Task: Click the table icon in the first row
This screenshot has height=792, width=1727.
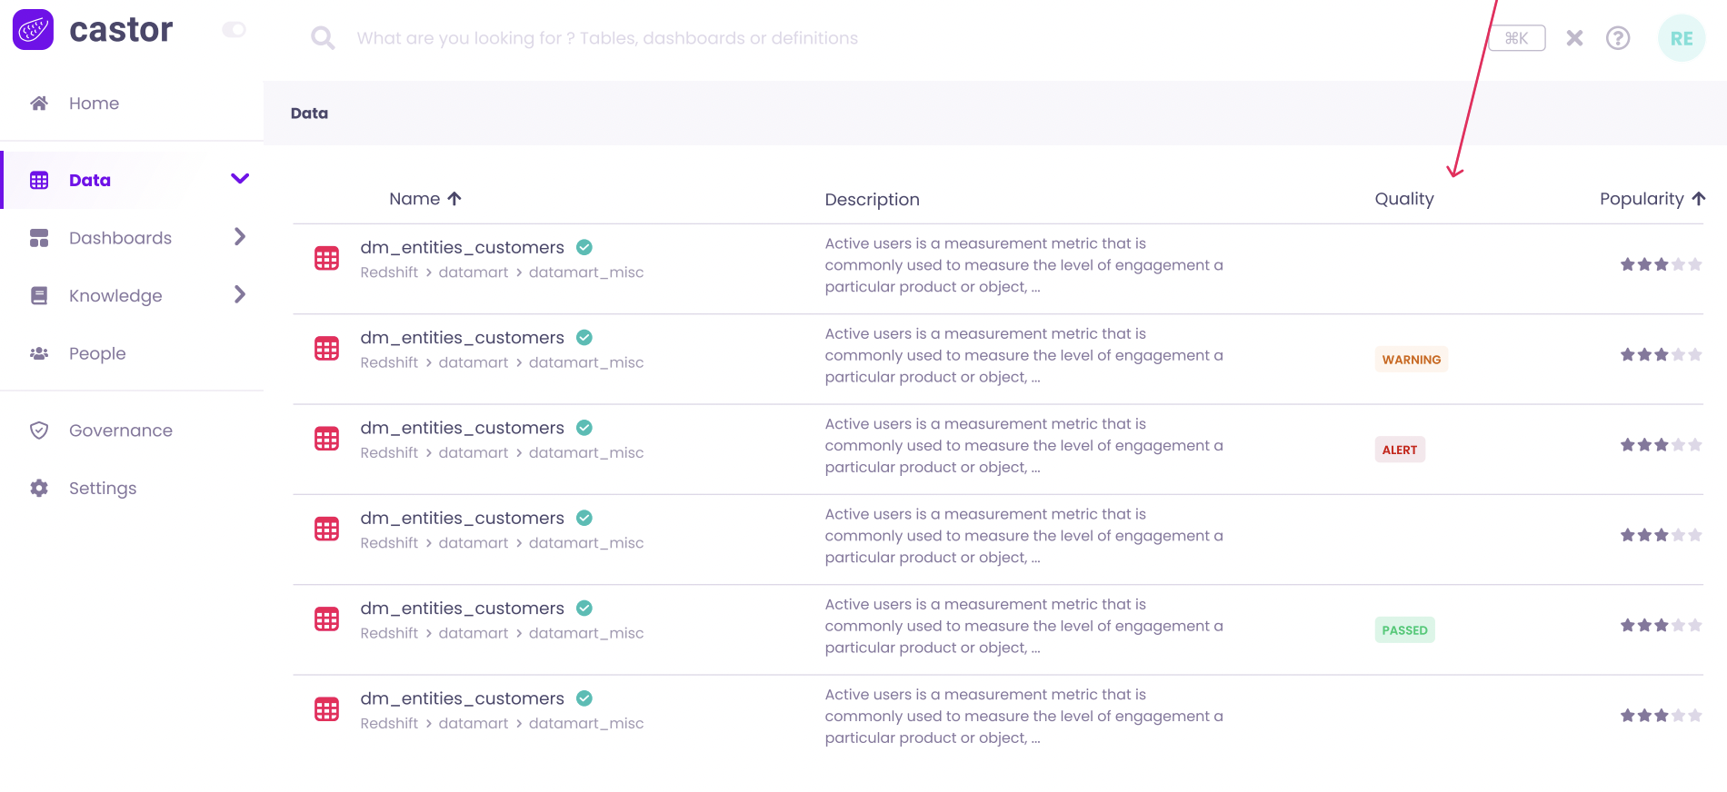Action: [x=326, y=259]
